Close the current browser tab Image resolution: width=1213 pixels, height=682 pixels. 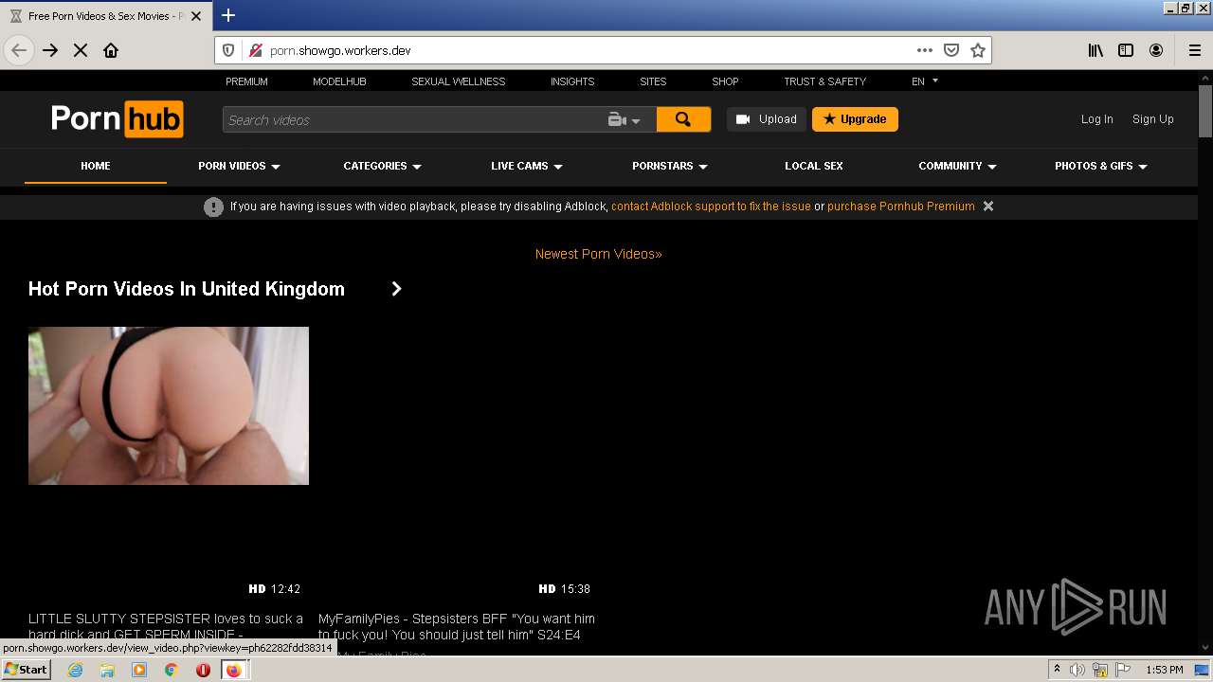click(196, 16)
